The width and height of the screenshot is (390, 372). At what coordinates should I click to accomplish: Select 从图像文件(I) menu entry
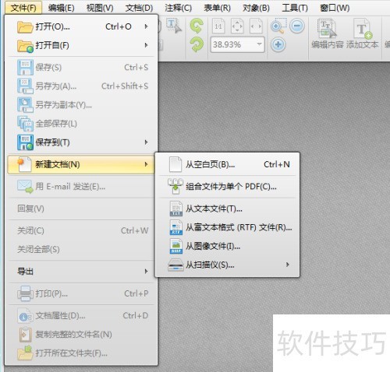pos(228,246)
